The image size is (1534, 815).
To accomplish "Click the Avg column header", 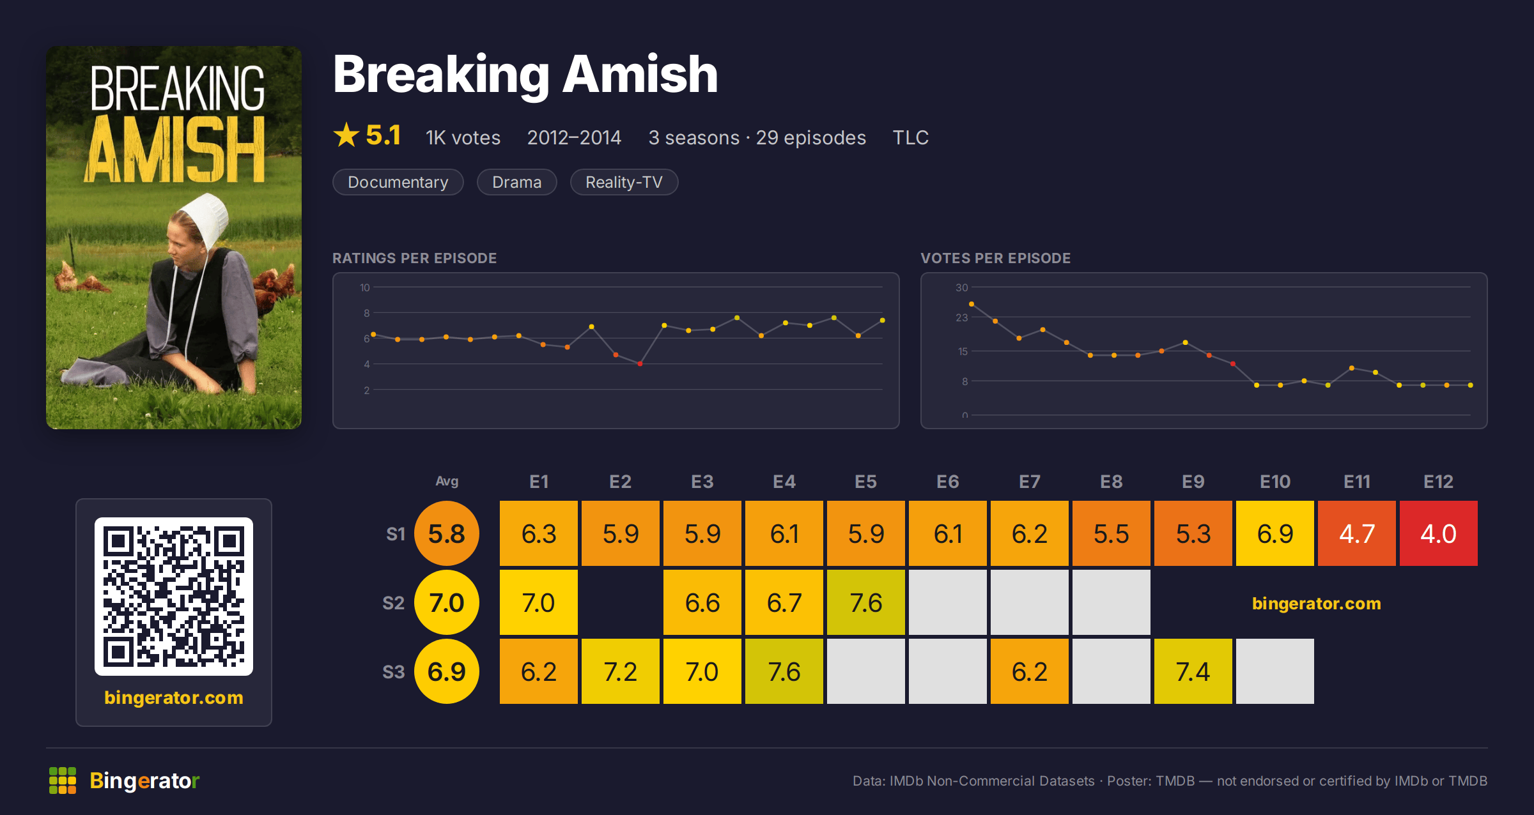I will (447, 481).
